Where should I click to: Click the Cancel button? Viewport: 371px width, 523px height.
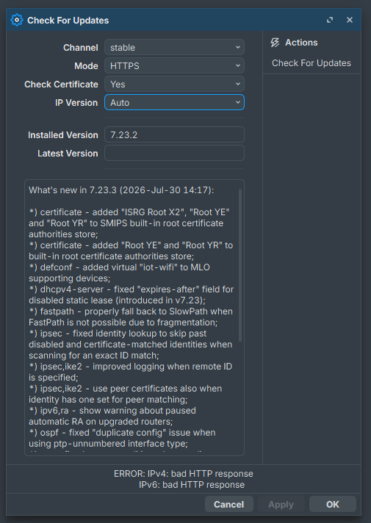229,505
